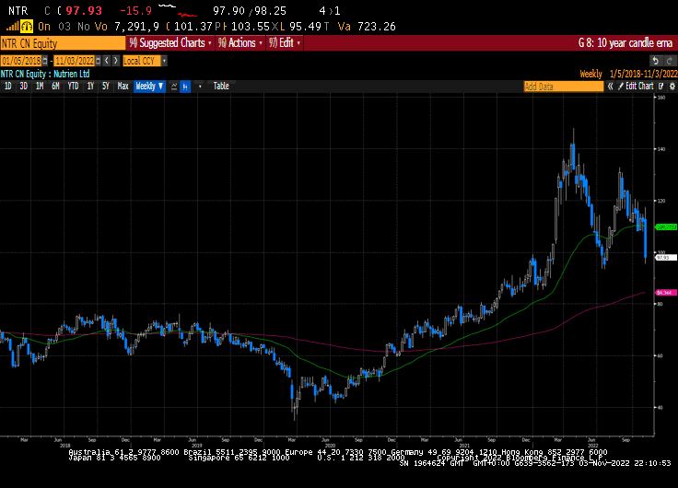Click white 97.93 last price axis label
This screenshot has width=678, height=488.
(x=666, y=258)
